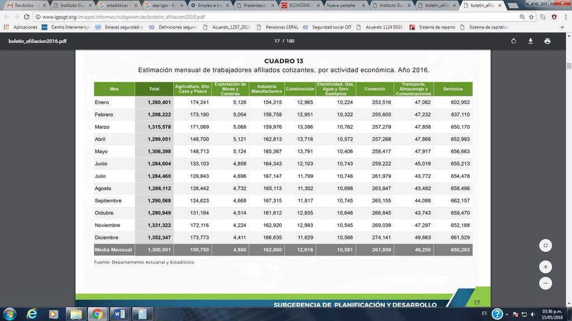
Task: Click the Media Mensual total 1,300,001
Action: (x=159, y=250)
